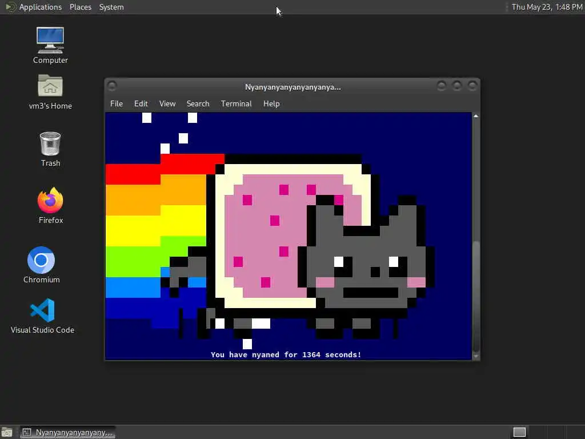Open the Search menu in terminal
The image size is (585, 439).
[198, 104]
